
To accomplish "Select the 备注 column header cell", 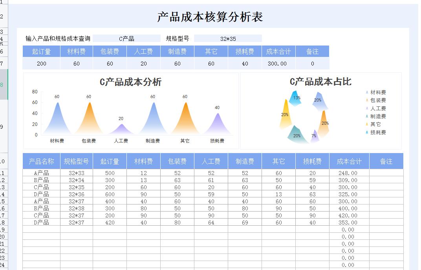I will click(x=386, y=161).
